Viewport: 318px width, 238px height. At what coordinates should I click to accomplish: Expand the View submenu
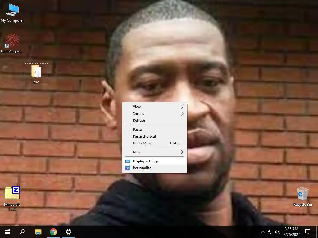[x=155, y=107]
